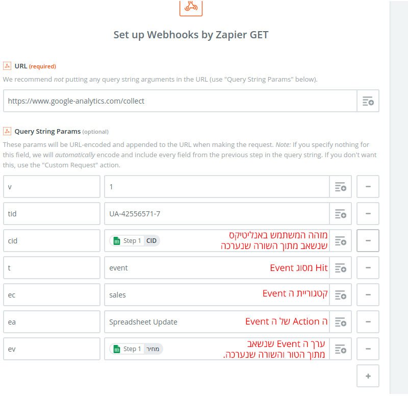Edit the ec key name field
Viewport: 408px width, 396px height.
[52, 295]
